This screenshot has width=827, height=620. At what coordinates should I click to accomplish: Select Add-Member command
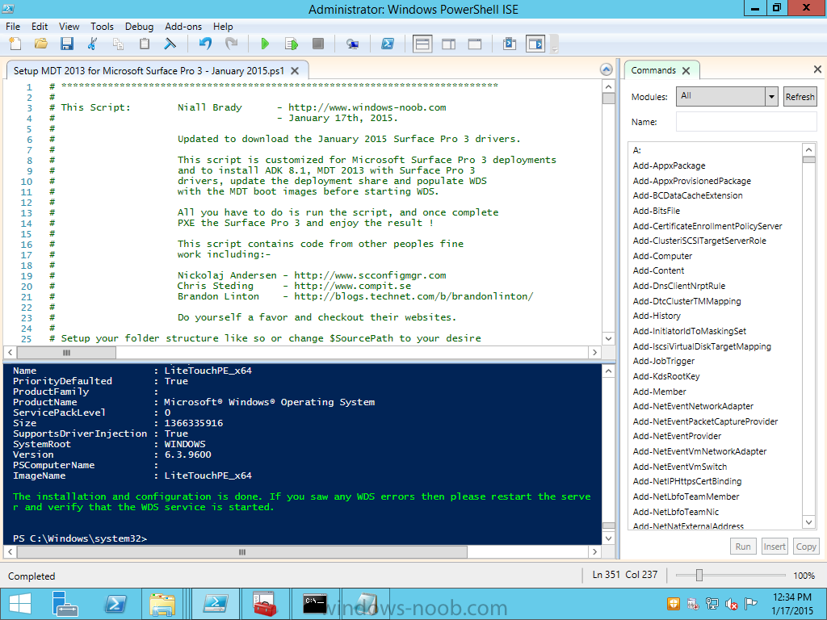[x=659, y=392]
